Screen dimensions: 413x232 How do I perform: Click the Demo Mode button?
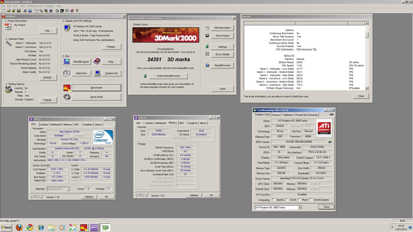[97, 97]
